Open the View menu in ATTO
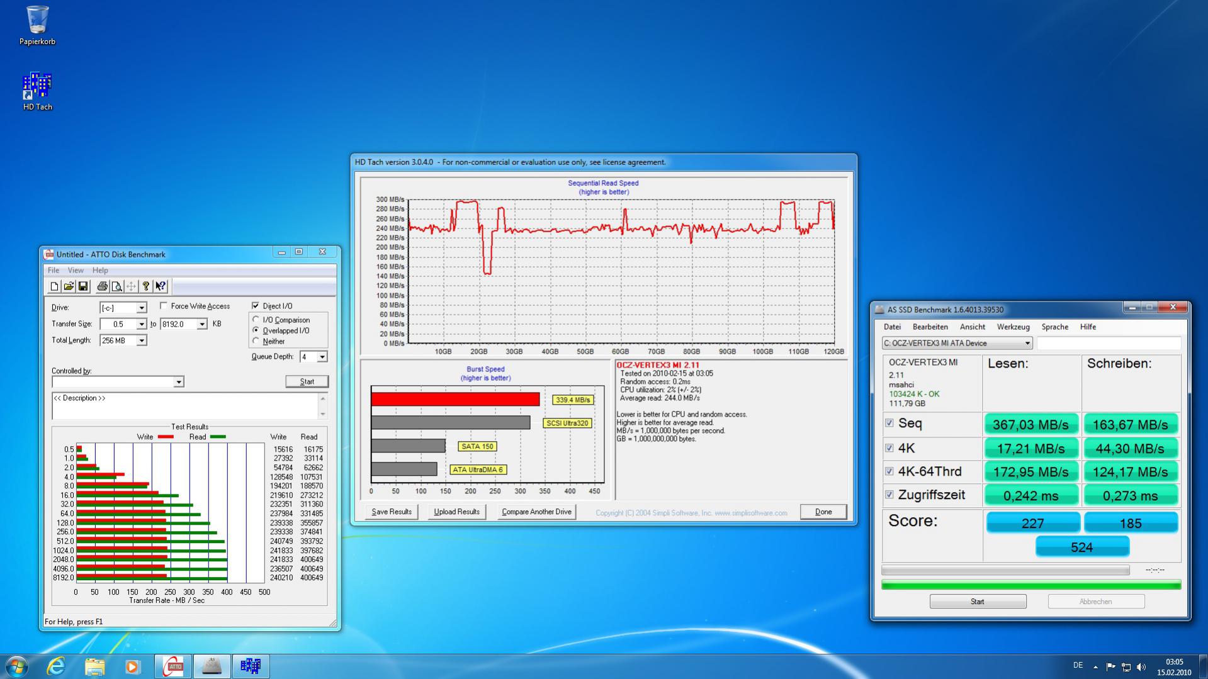The width and height of the screenshot is (1208, 679). point(76,271)
